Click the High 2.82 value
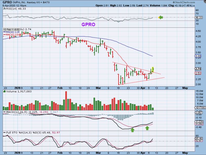The image size is (206, 155). point(116,5)
